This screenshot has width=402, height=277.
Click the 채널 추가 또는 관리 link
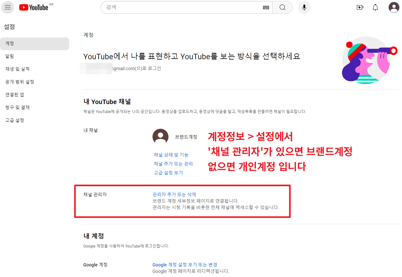tap(173, 164)
